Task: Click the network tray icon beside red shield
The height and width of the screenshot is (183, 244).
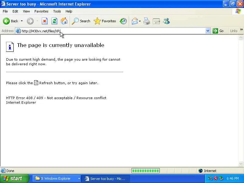Action: click(x=210, y=178)
